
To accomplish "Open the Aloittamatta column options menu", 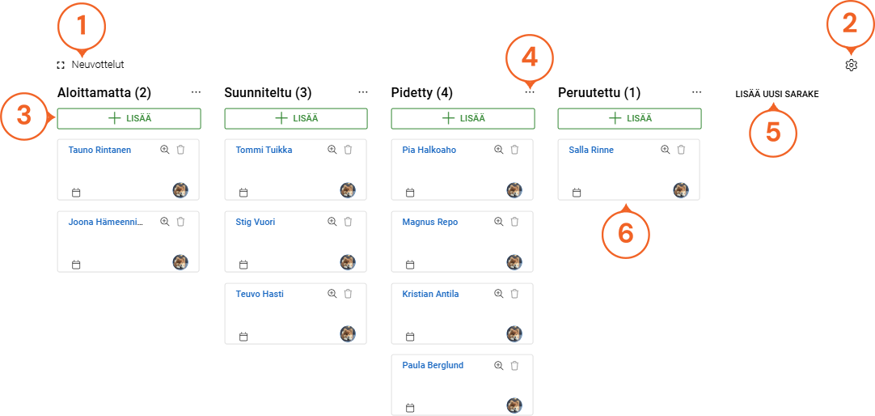I will [x=196, y=92].
